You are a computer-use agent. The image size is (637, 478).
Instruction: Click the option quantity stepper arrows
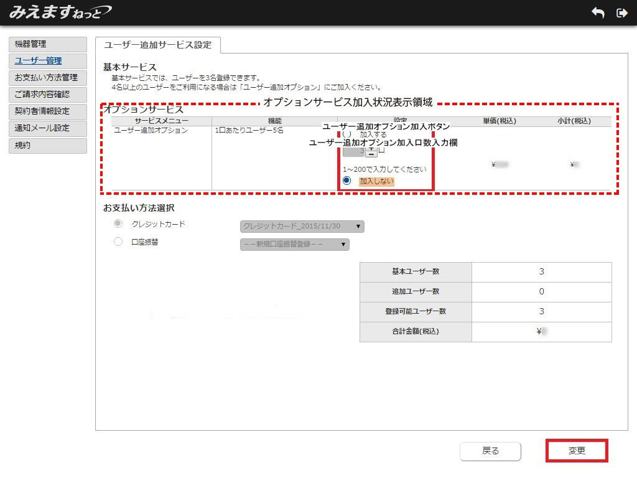point(371,151)
